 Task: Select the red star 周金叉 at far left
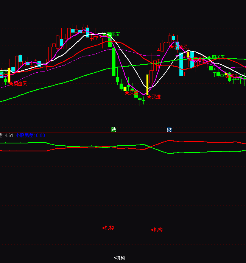pyautogui.click(x=19, y=84)
